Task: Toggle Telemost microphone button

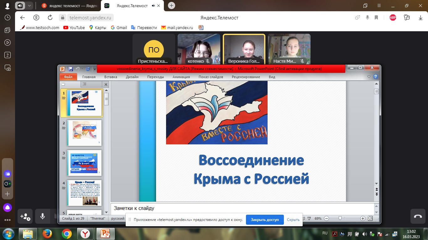Action: [x=43, y=216]
